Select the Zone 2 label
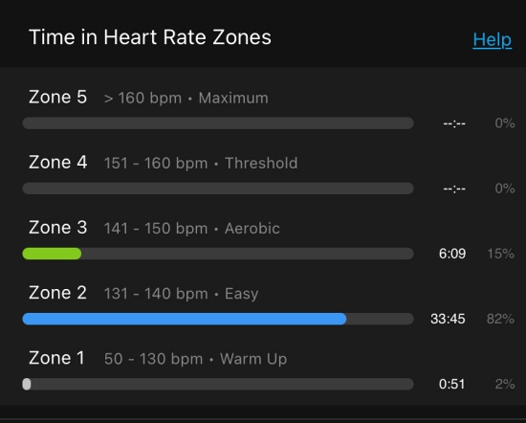The image size is (526, 423). click(x=57, y=293)
